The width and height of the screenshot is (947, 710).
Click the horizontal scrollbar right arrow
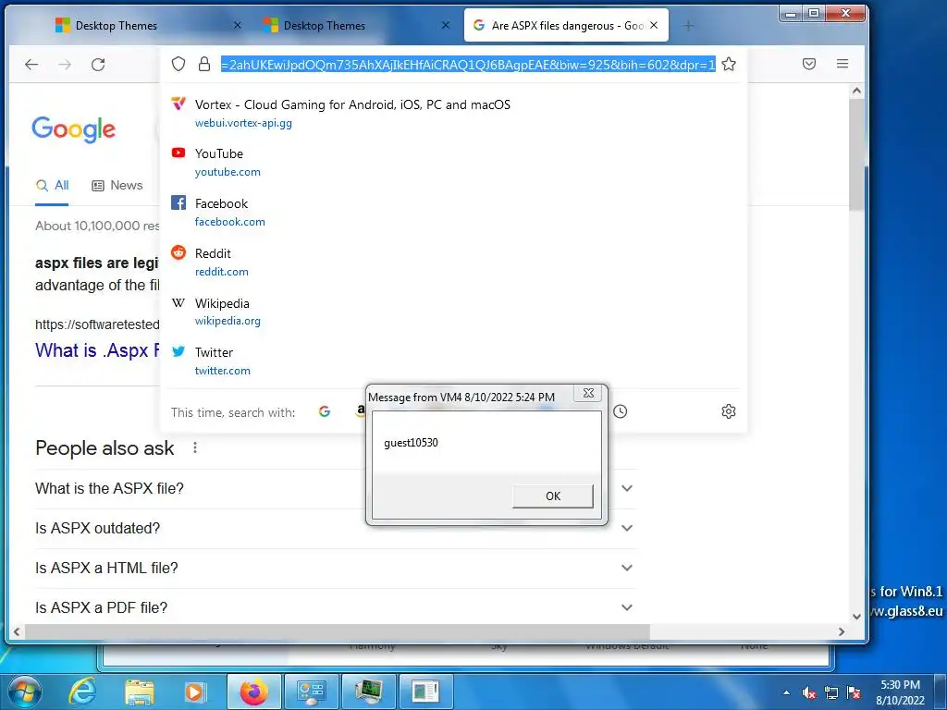pos(842,631)
